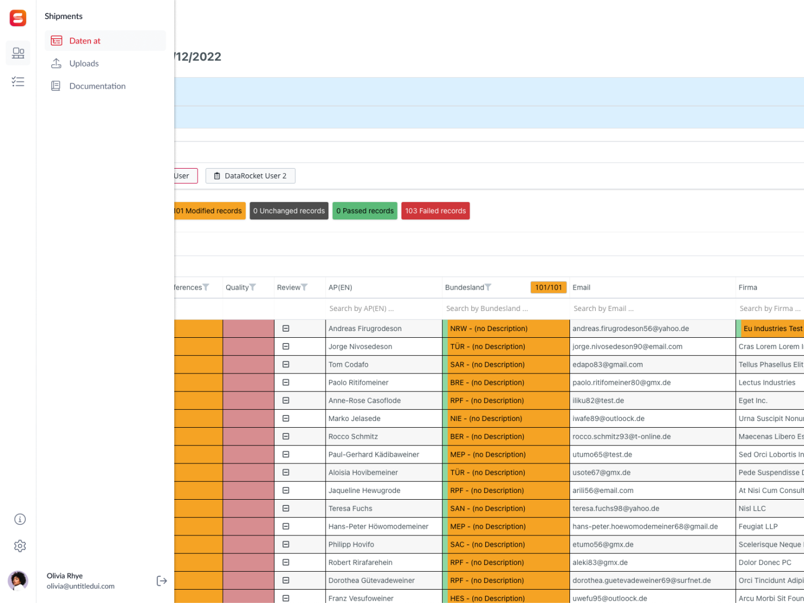
Task: Select NRW - (no Description) cell
Action: click(x=506, y=329)
